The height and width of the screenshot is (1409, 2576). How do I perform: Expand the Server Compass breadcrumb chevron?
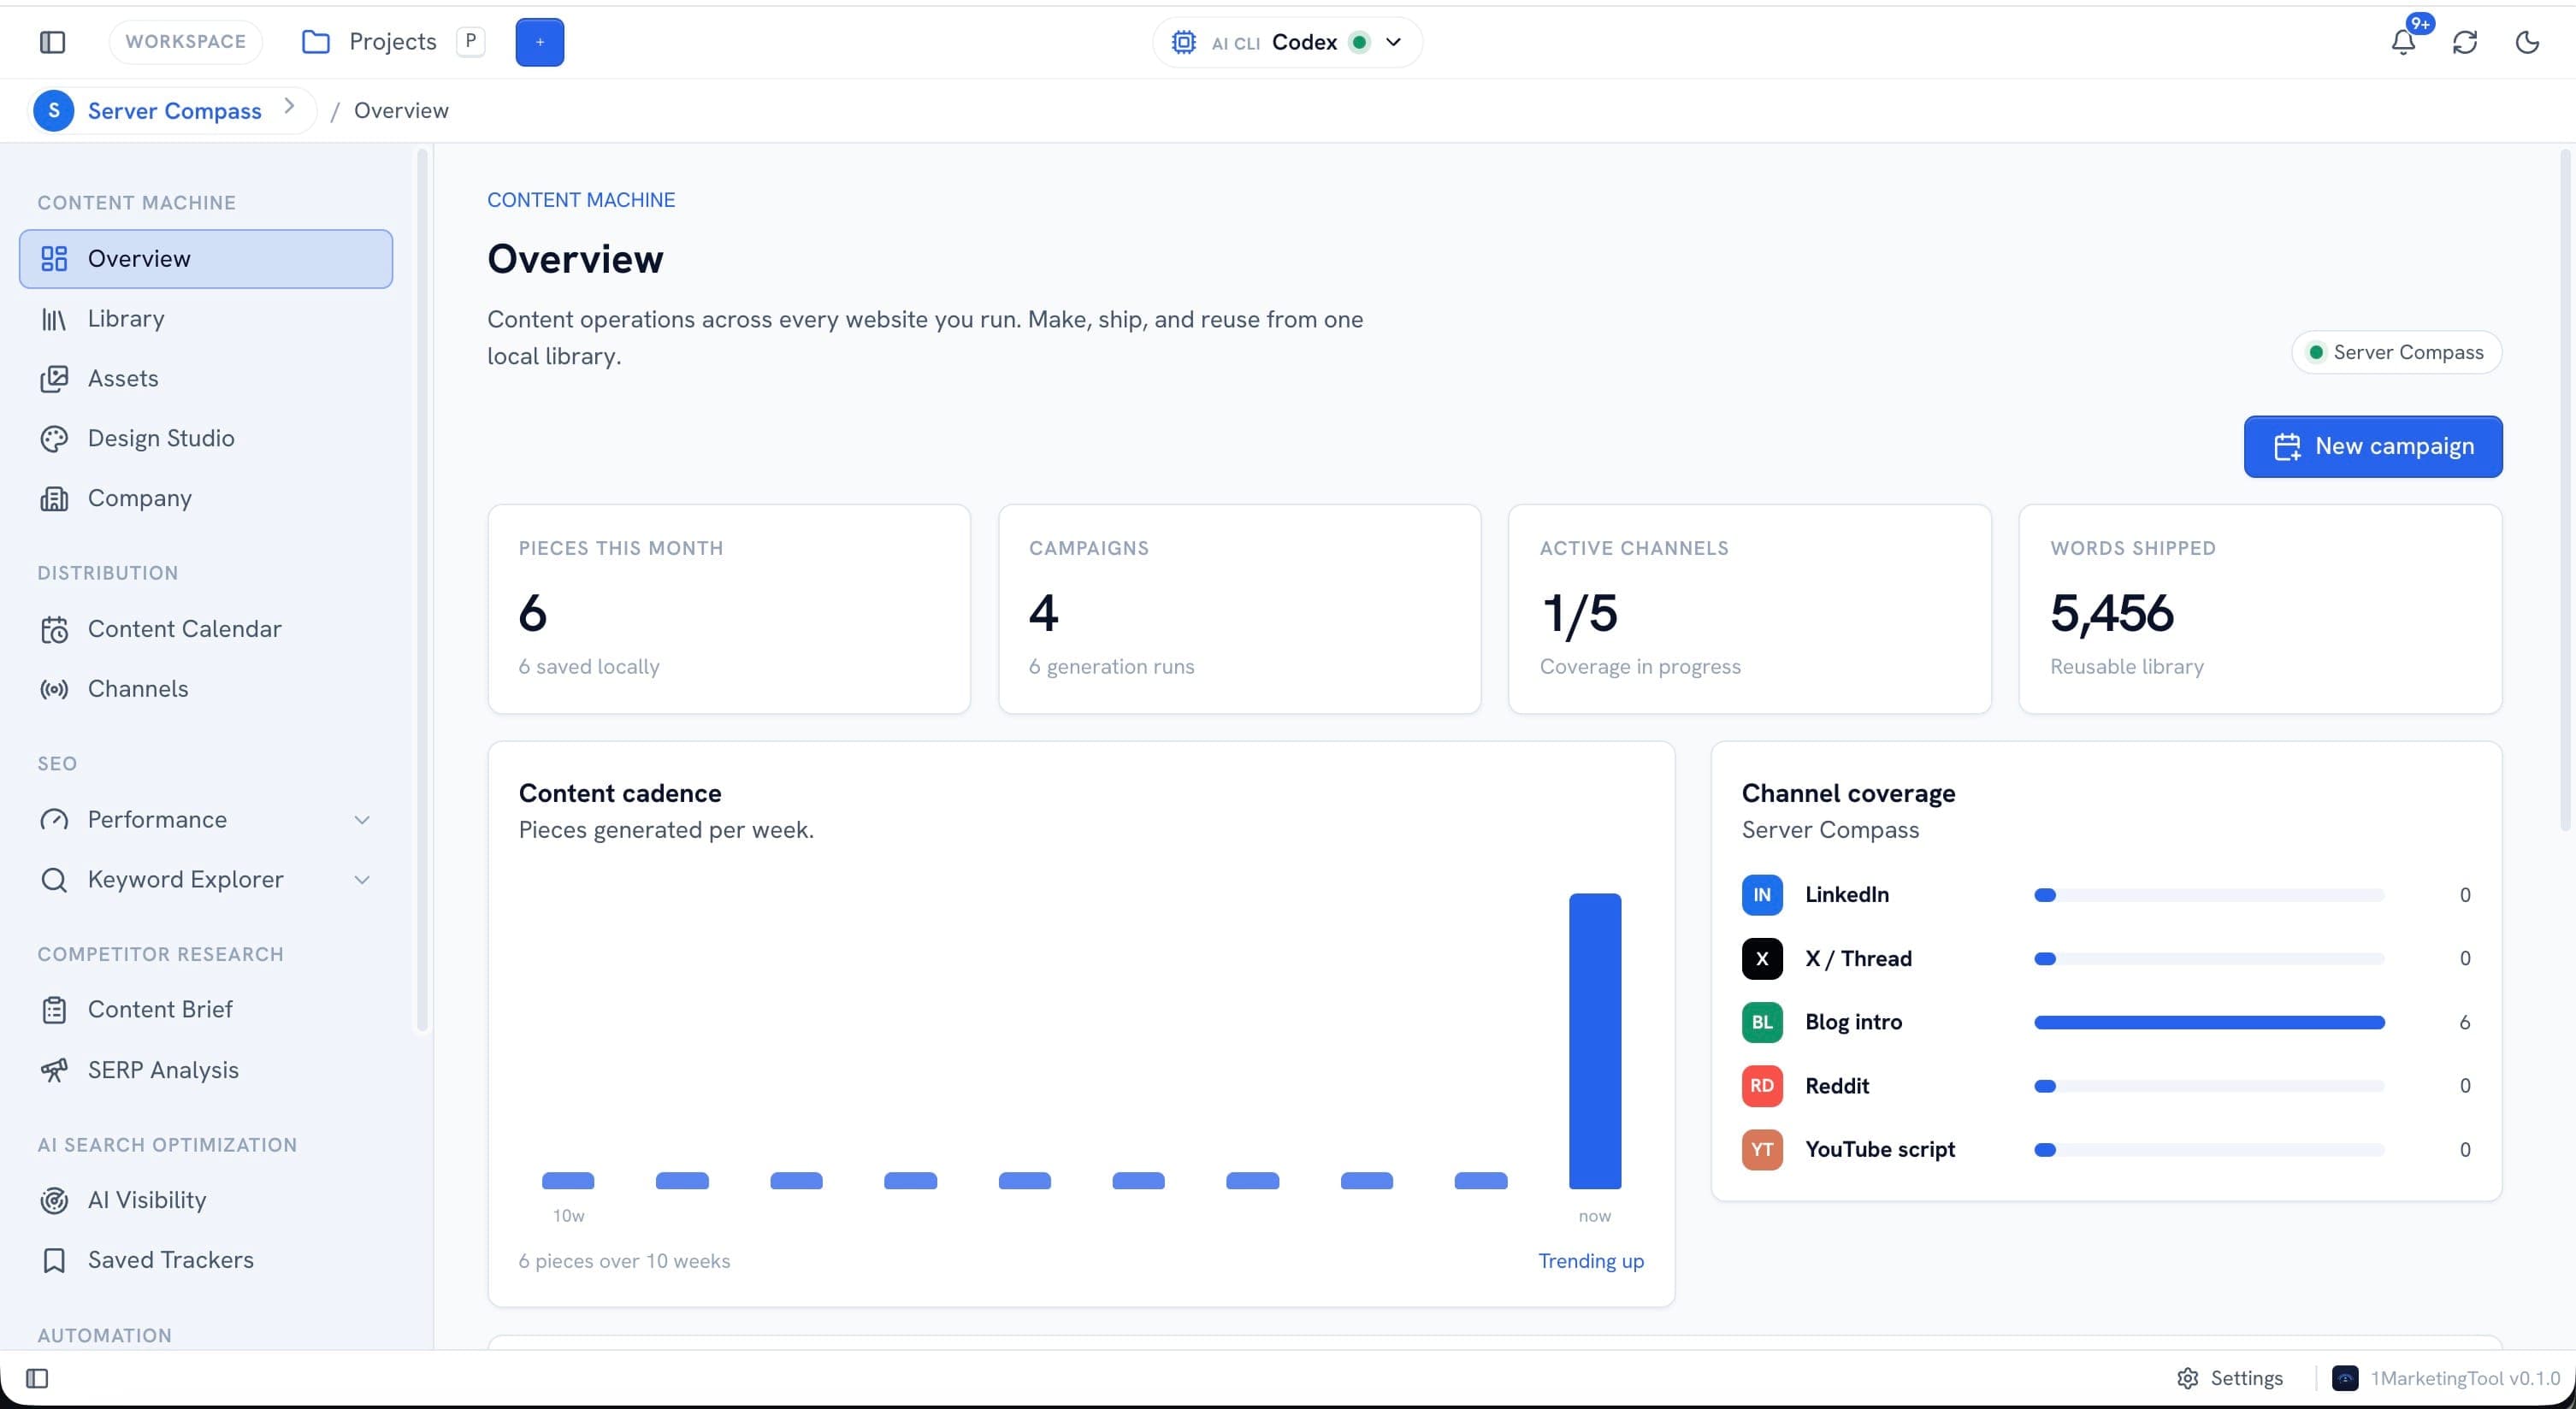[289, 106]
